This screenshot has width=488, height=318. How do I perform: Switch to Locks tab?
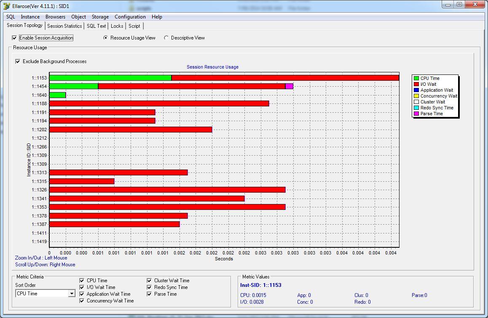click(117, 26)
